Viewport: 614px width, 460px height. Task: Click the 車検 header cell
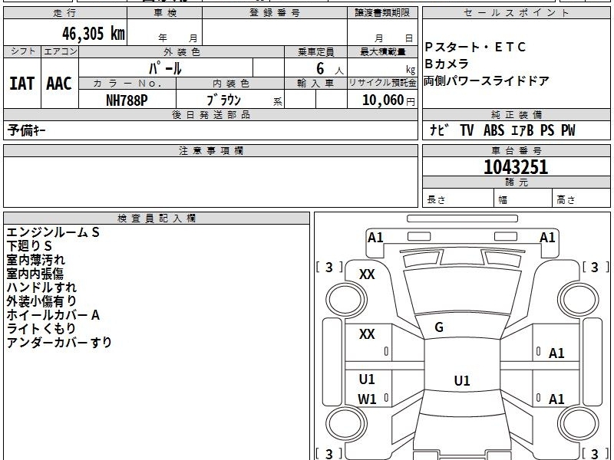(165, 13)
